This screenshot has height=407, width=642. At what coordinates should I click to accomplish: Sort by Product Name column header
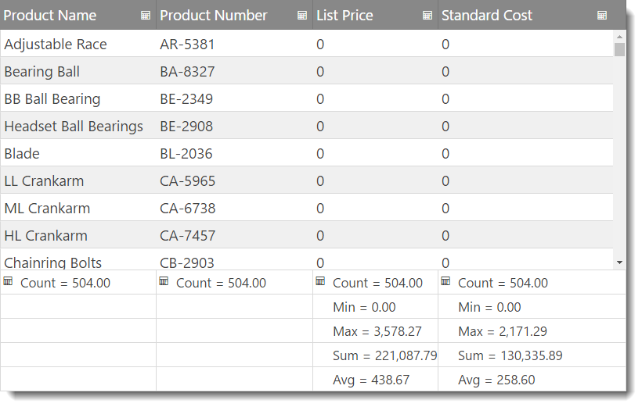point(50,16)
